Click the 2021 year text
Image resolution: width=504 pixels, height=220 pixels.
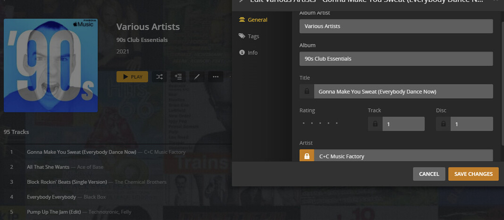[123, 52]
